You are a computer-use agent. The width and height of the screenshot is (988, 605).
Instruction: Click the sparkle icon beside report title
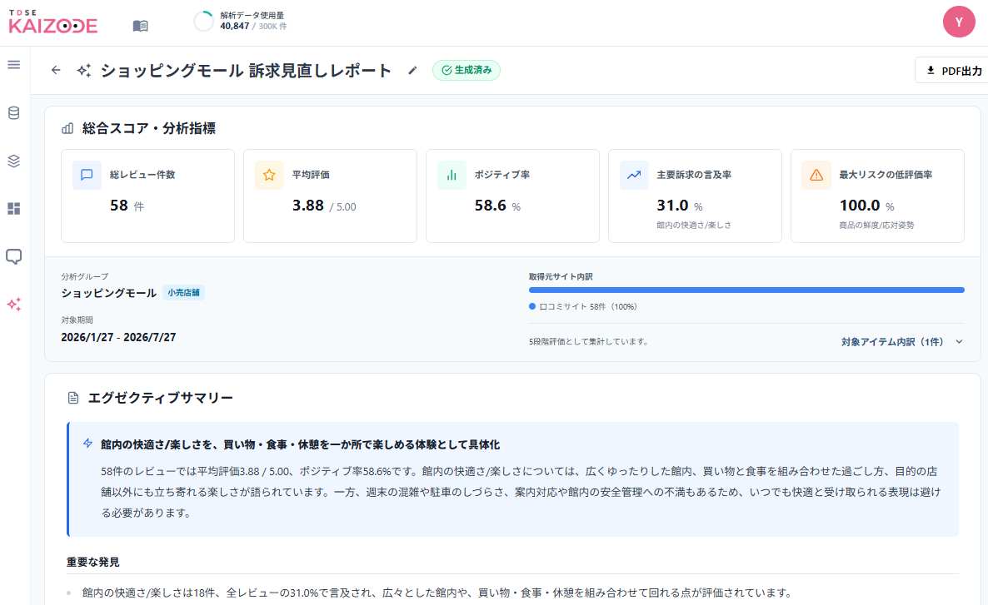click(84, 71)
